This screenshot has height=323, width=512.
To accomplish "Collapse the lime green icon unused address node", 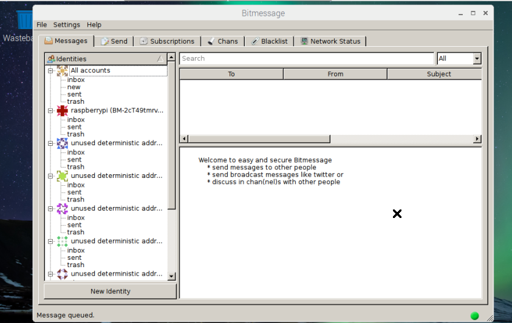I will 50,176.
